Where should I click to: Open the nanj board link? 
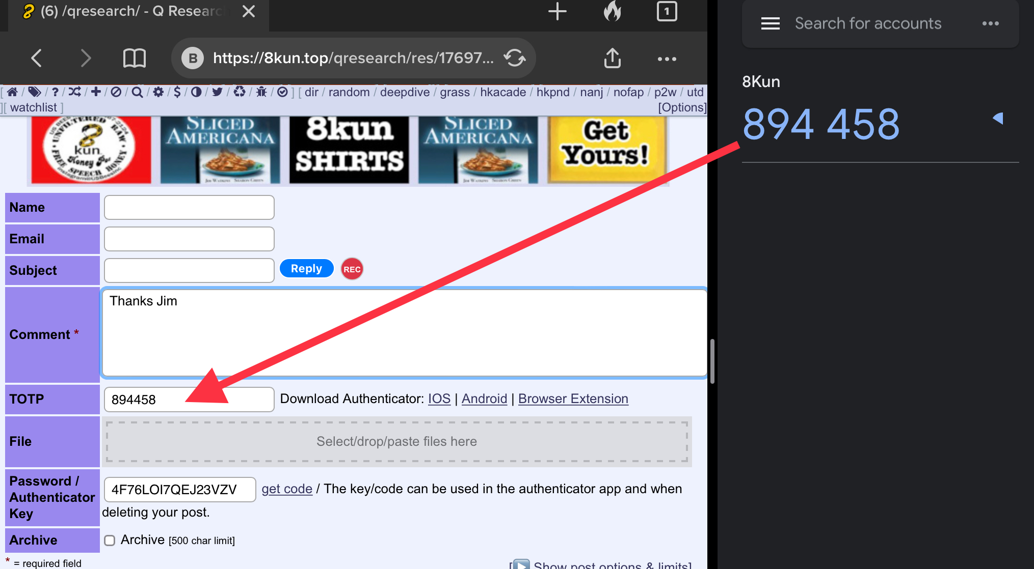[591, 92]
